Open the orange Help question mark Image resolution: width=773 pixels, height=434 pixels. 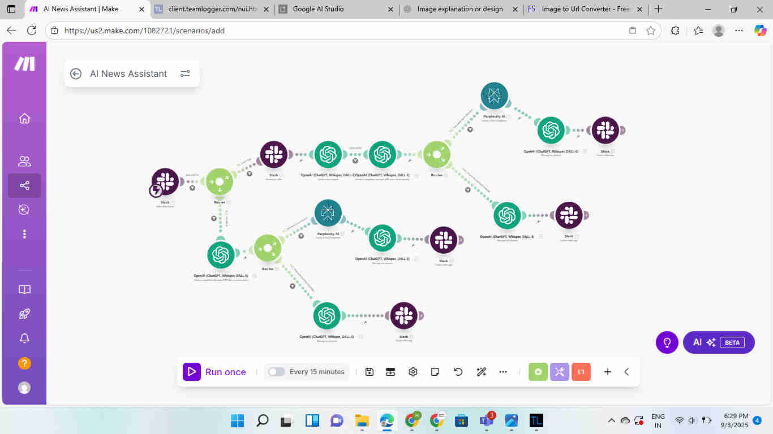coord(24,363)
